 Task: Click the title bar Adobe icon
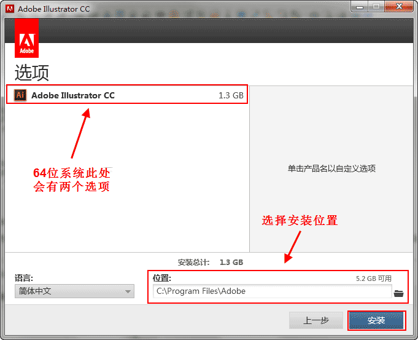tap(10, 9)
